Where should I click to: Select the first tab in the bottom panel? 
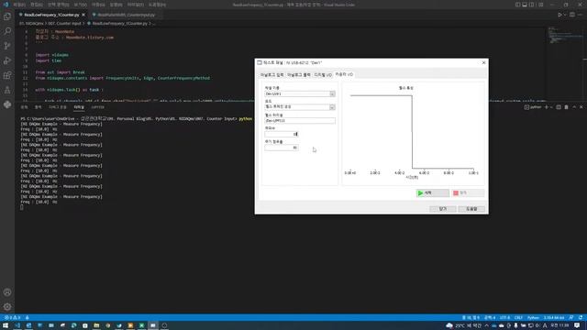coord(24,107)
